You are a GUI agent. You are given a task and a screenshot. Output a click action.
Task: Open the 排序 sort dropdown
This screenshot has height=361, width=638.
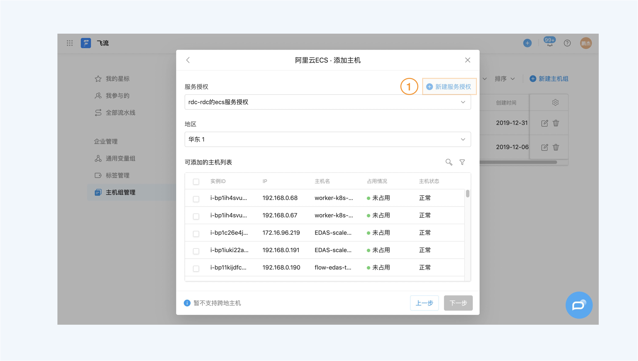coord(505,79)
